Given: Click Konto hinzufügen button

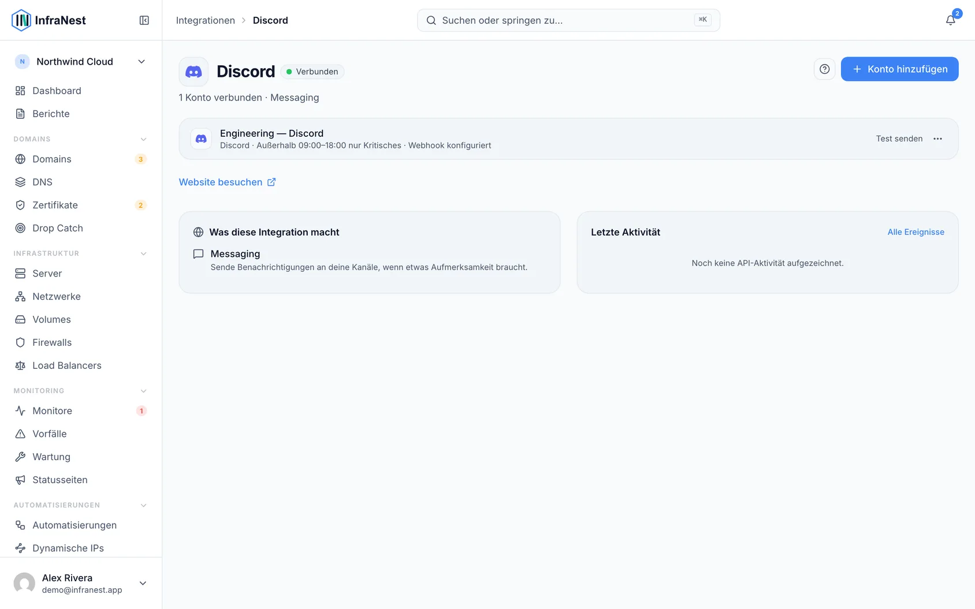Looking at the screenshot, I should click(x=899, y=69).
